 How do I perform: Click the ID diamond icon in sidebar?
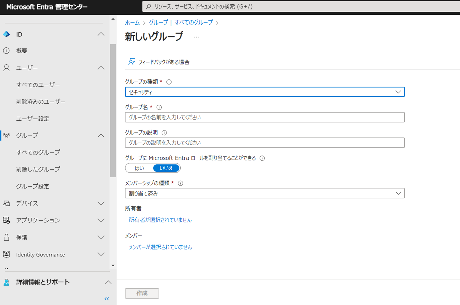6,34
